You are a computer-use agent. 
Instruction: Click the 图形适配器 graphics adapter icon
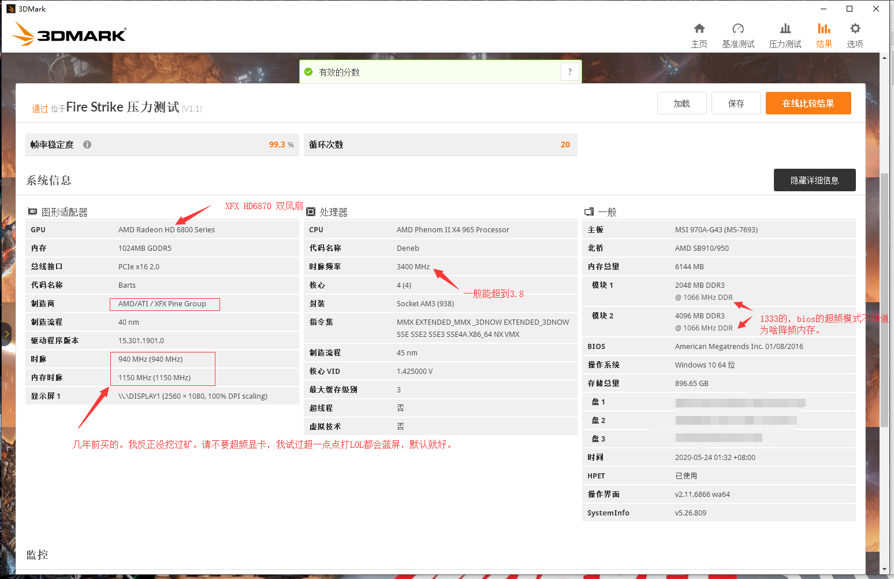[x=33, y=212]
